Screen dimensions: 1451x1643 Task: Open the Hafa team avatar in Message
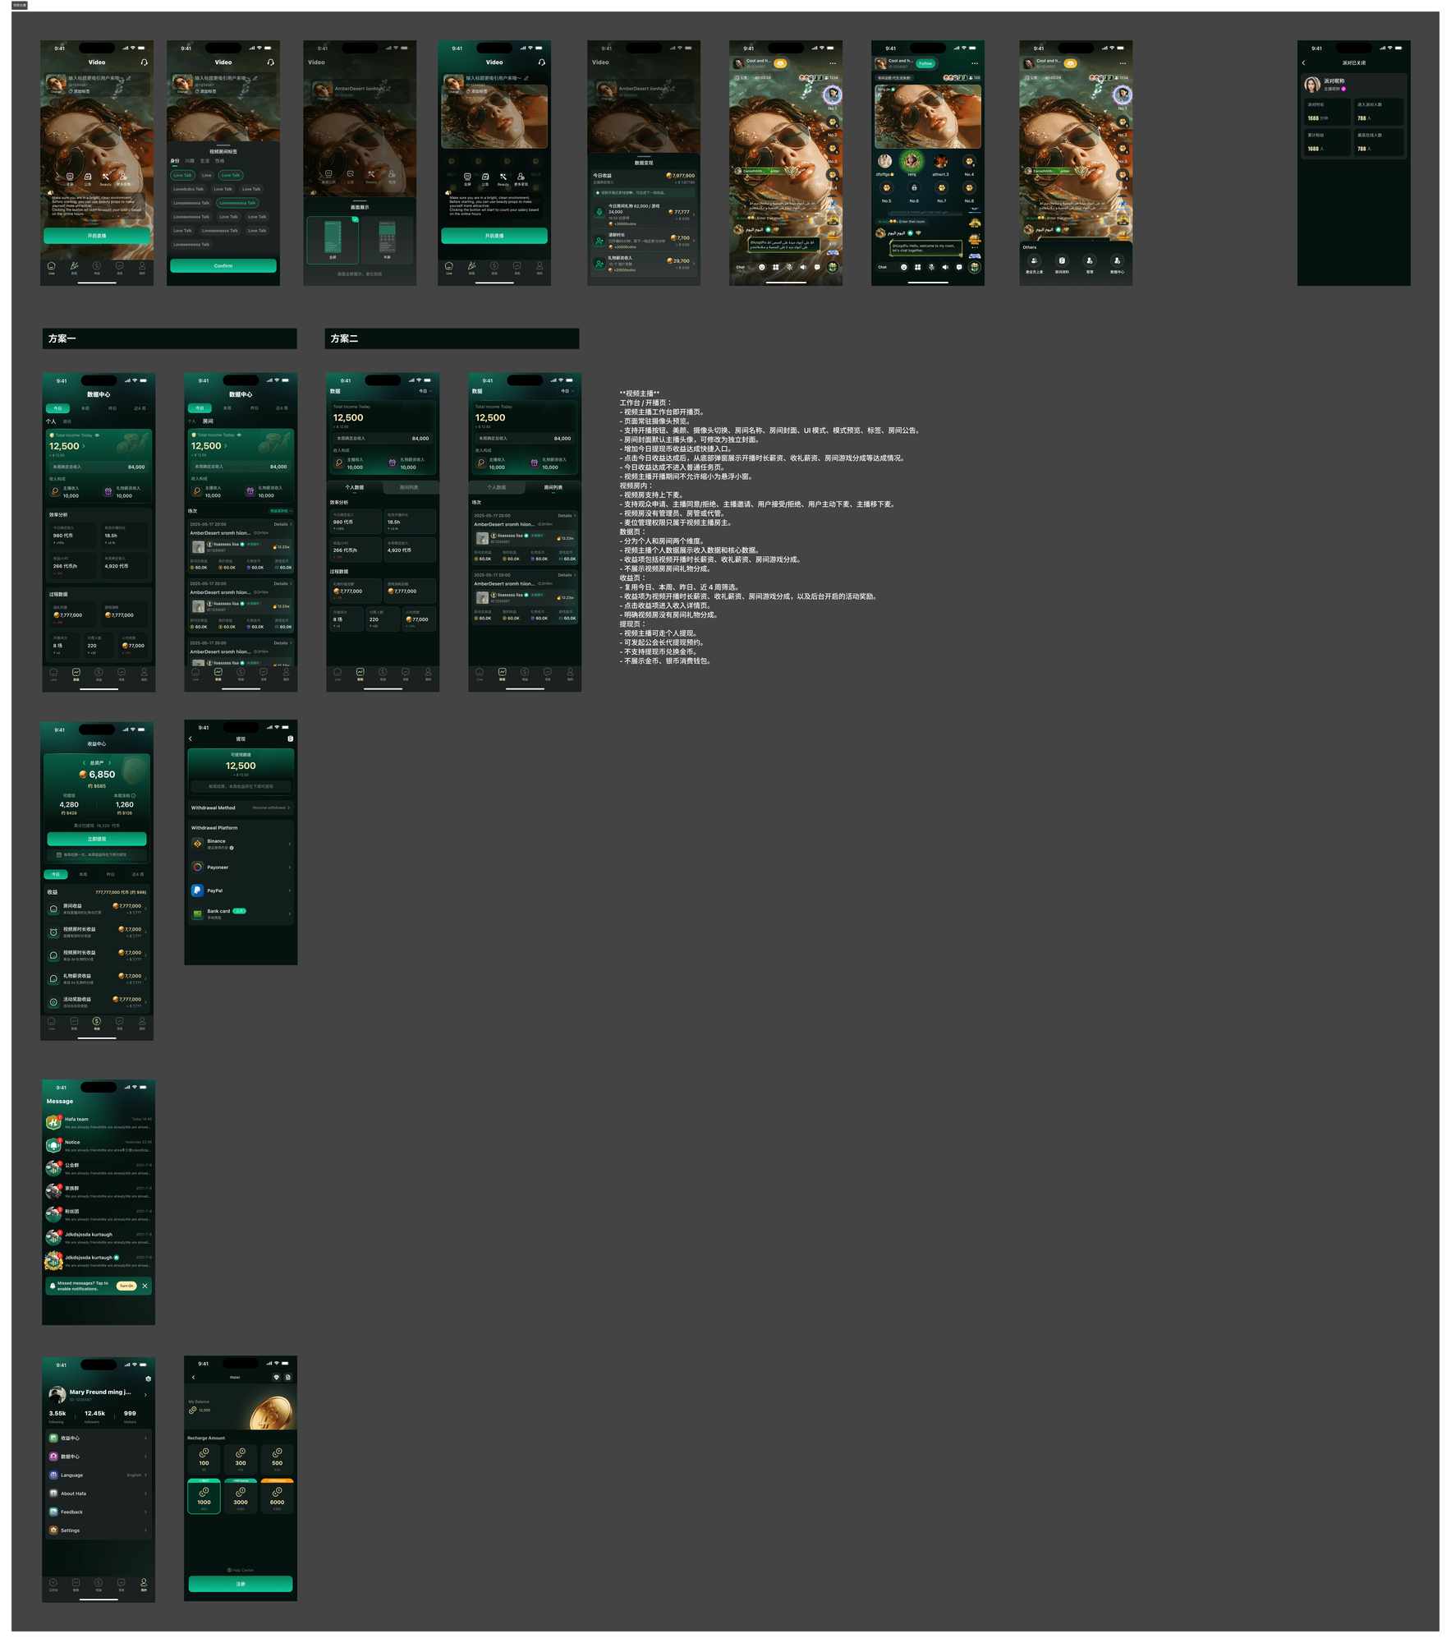click(54, 1122)
